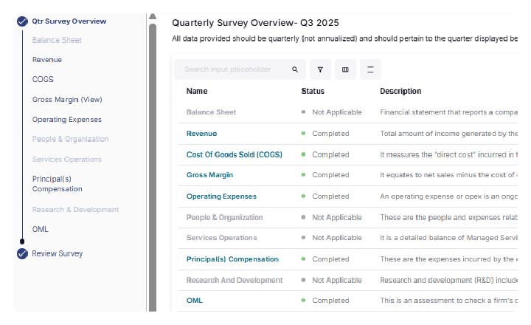Viewport: 531px width, 325px height.
Task: Open Principal(s) Compensation table link
Action: [232, 259]
